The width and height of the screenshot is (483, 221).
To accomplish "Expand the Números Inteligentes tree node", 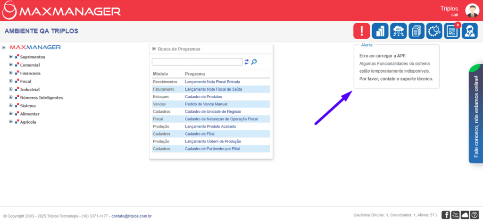I will coord(11,97).
